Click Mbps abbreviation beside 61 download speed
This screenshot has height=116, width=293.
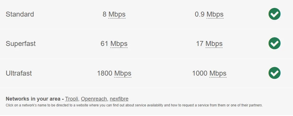[x=119, y=44]
